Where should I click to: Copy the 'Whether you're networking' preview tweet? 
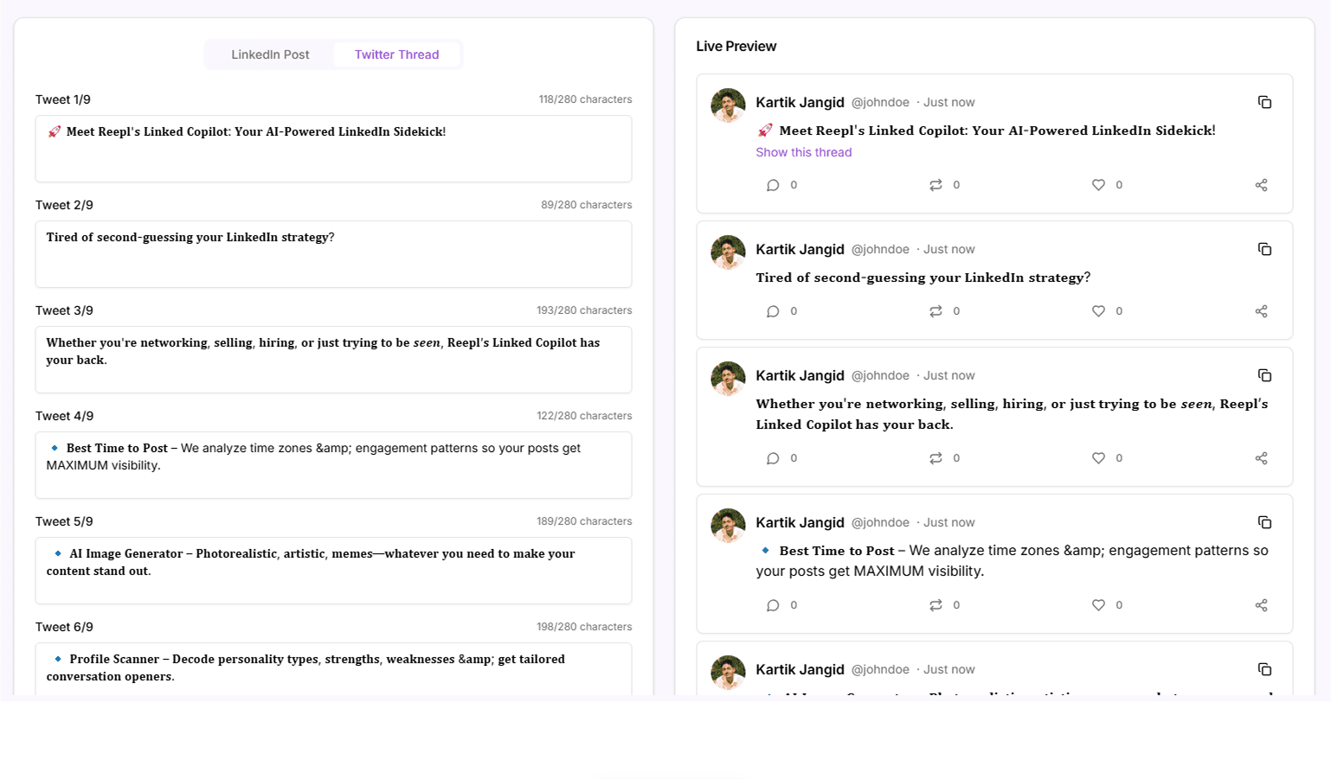coord(1264,375)
